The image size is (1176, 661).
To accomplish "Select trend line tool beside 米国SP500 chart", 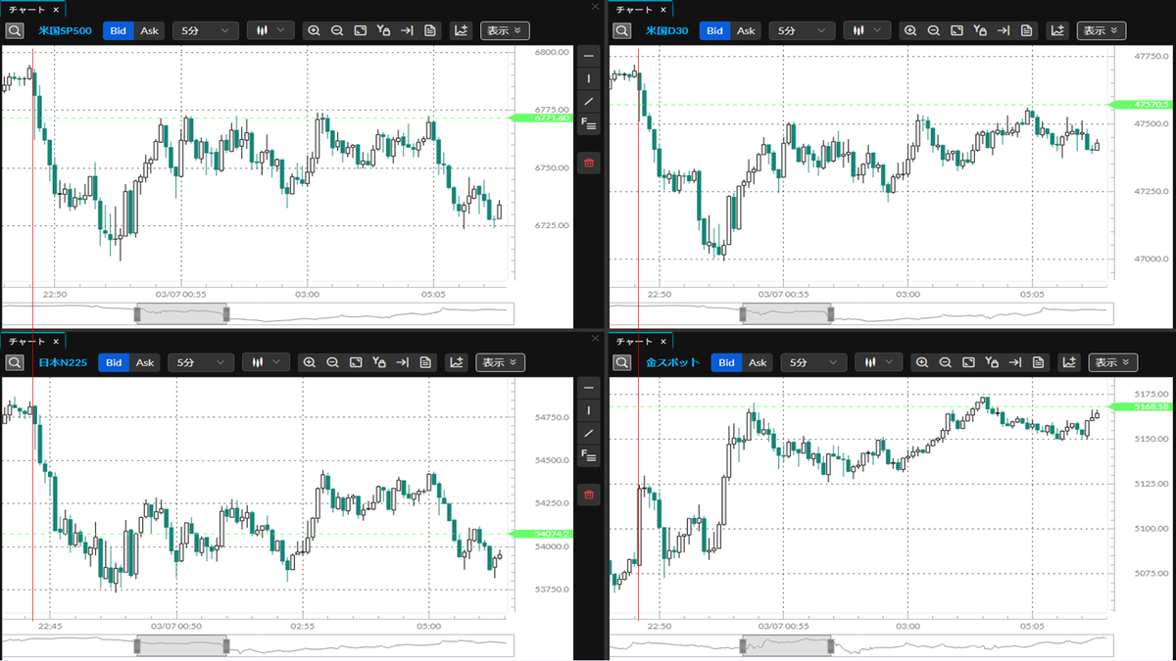I will point(589,101).
